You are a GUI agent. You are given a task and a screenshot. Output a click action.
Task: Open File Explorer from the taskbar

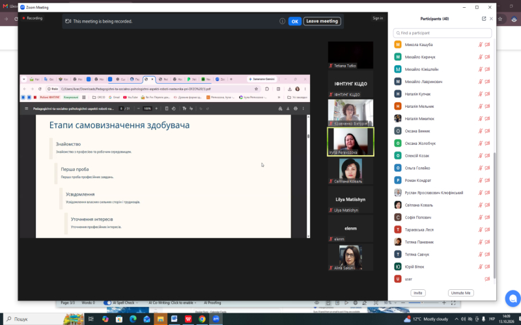pos(160,319)
